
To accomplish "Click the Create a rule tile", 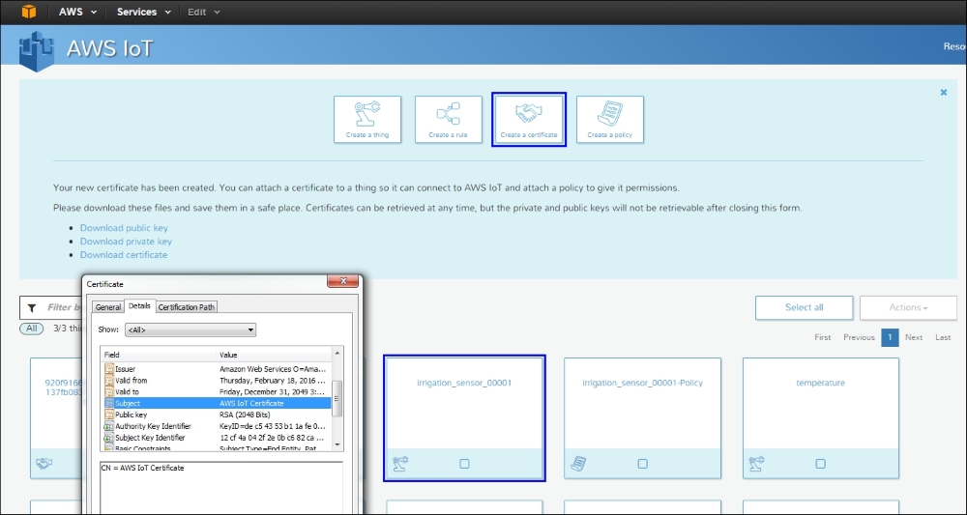I will (449, 120).
